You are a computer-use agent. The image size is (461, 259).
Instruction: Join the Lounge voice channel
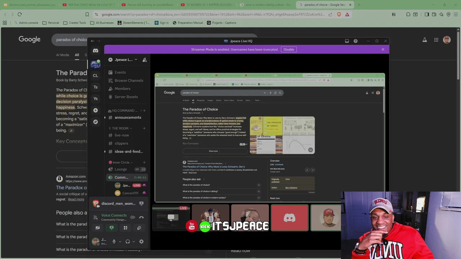tap(127, 169)
